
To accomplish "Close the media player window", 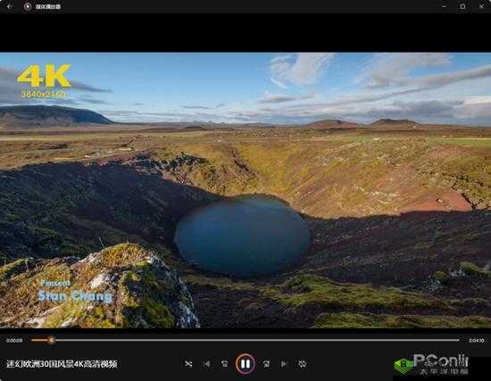I will 481,6.
